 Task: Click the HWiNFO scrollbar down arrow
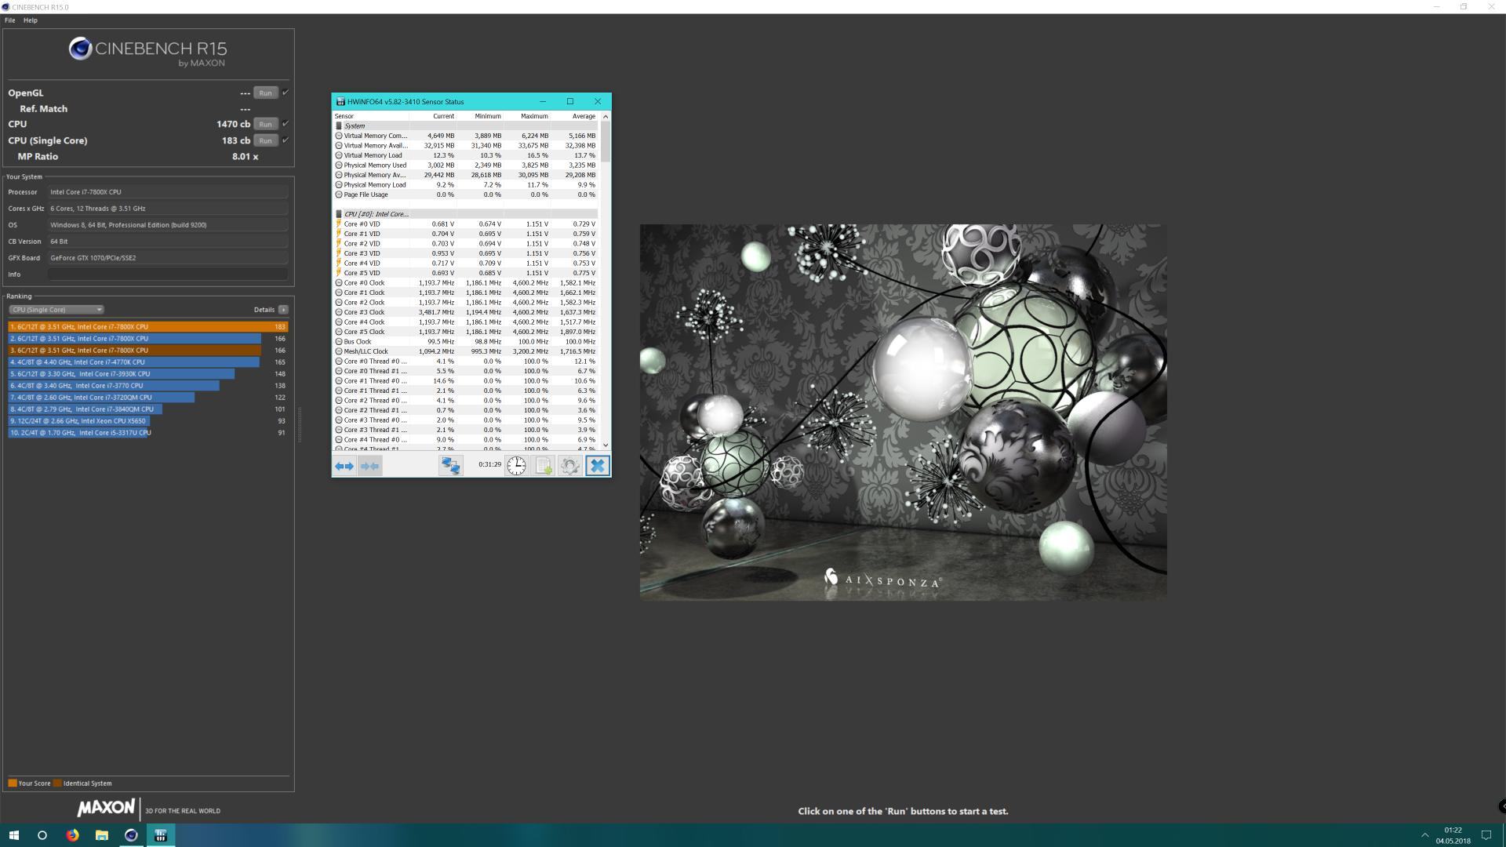606,445
